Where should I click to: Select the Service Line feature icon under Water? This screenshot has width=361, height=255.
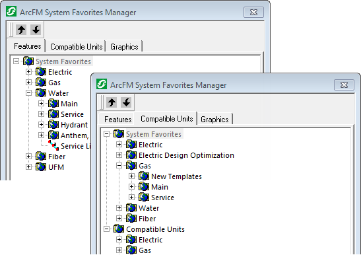coord(53,146)
